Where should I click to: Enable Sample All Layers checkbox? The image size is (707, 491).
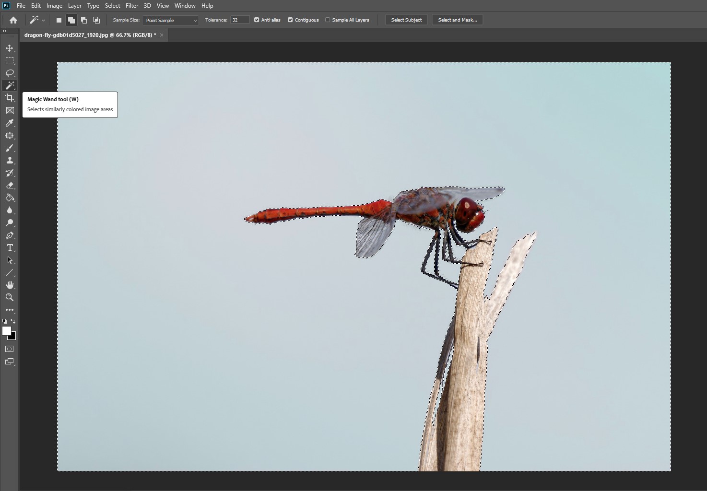click(328, 20)
